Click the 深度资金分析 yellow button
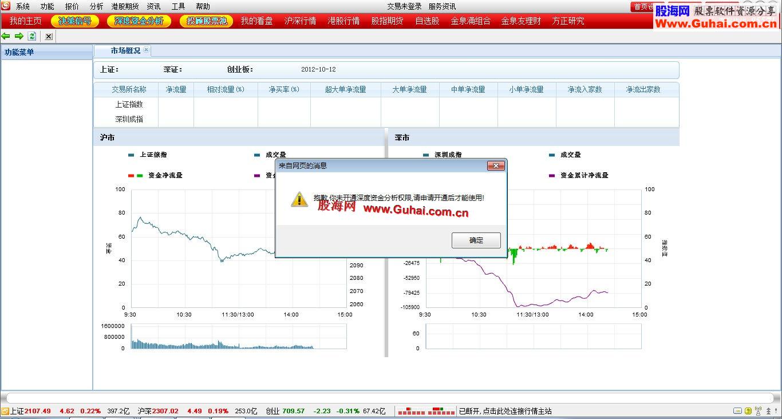Image resolution: width=782 pixels, height=419 pixels. [x=139, y=21]
